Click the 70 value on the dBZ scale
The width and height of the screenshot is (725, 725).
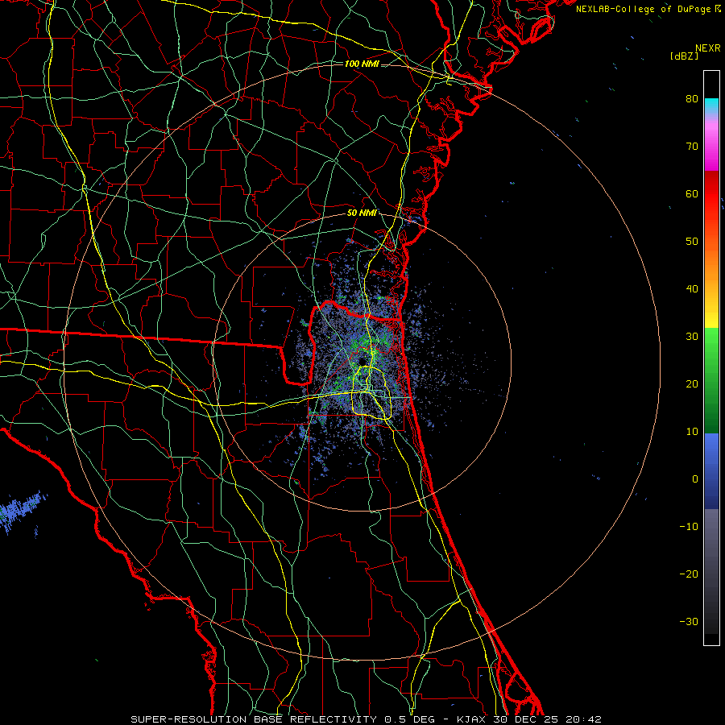692,147
